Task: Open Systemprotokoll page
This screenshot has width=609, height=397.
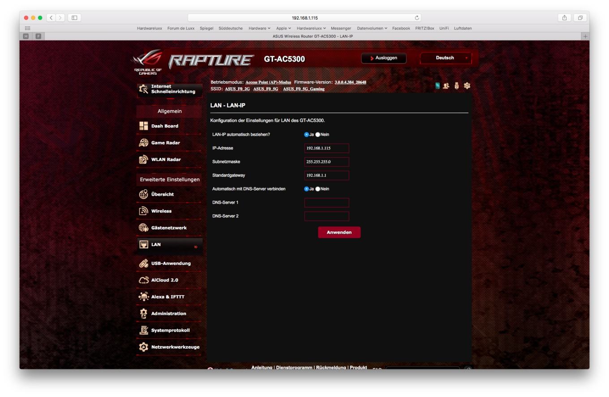Action: (x=169, y=330)
